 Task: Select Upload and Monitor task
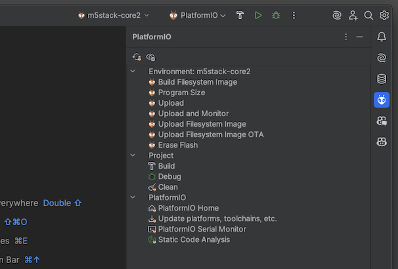tap(193, 114)
